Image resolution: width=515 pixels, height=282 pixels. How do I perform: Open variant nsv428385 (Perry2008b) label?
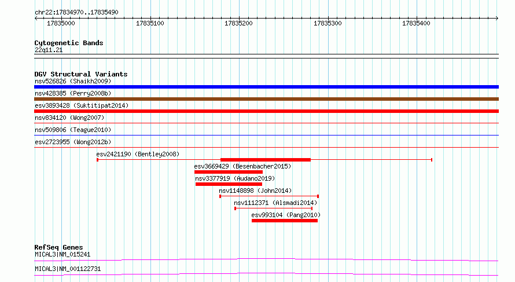[x=73, y=93]
